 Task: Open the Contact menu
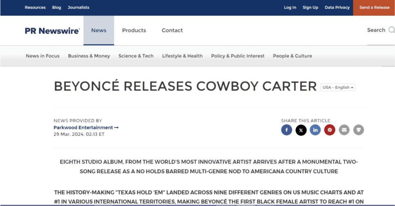[172, 30]
